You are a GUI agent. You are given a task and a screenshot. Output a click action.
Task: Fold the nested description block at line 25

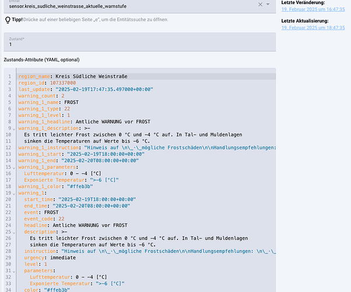[14, 231]
